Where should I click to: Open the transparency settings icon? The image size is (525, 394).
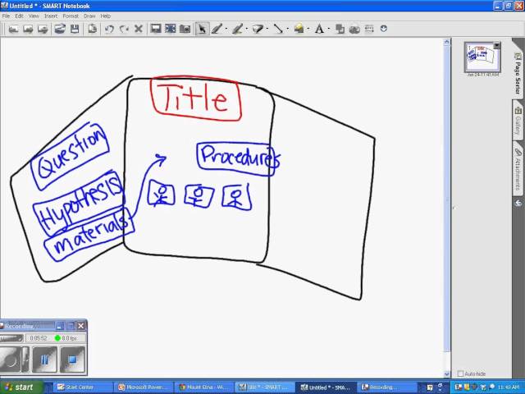(x=354, y=30)
